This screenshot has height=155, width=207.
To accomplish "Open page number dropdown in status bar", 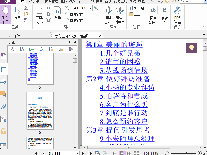I will tap(78, 153).
